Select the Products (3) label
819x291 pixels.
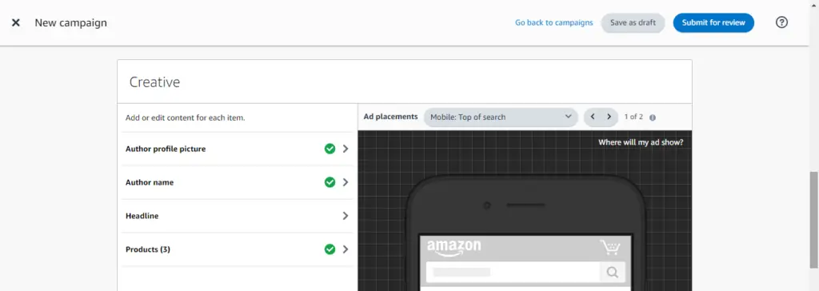click(x=148, y=249)
